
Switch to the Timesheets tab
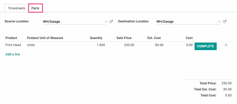(17, 8)
